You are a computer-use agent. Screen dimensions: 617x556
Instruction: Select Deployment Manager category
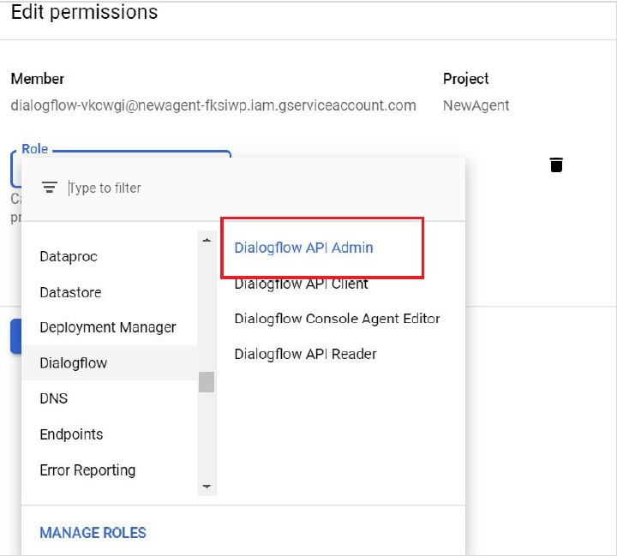pos(108,328)
